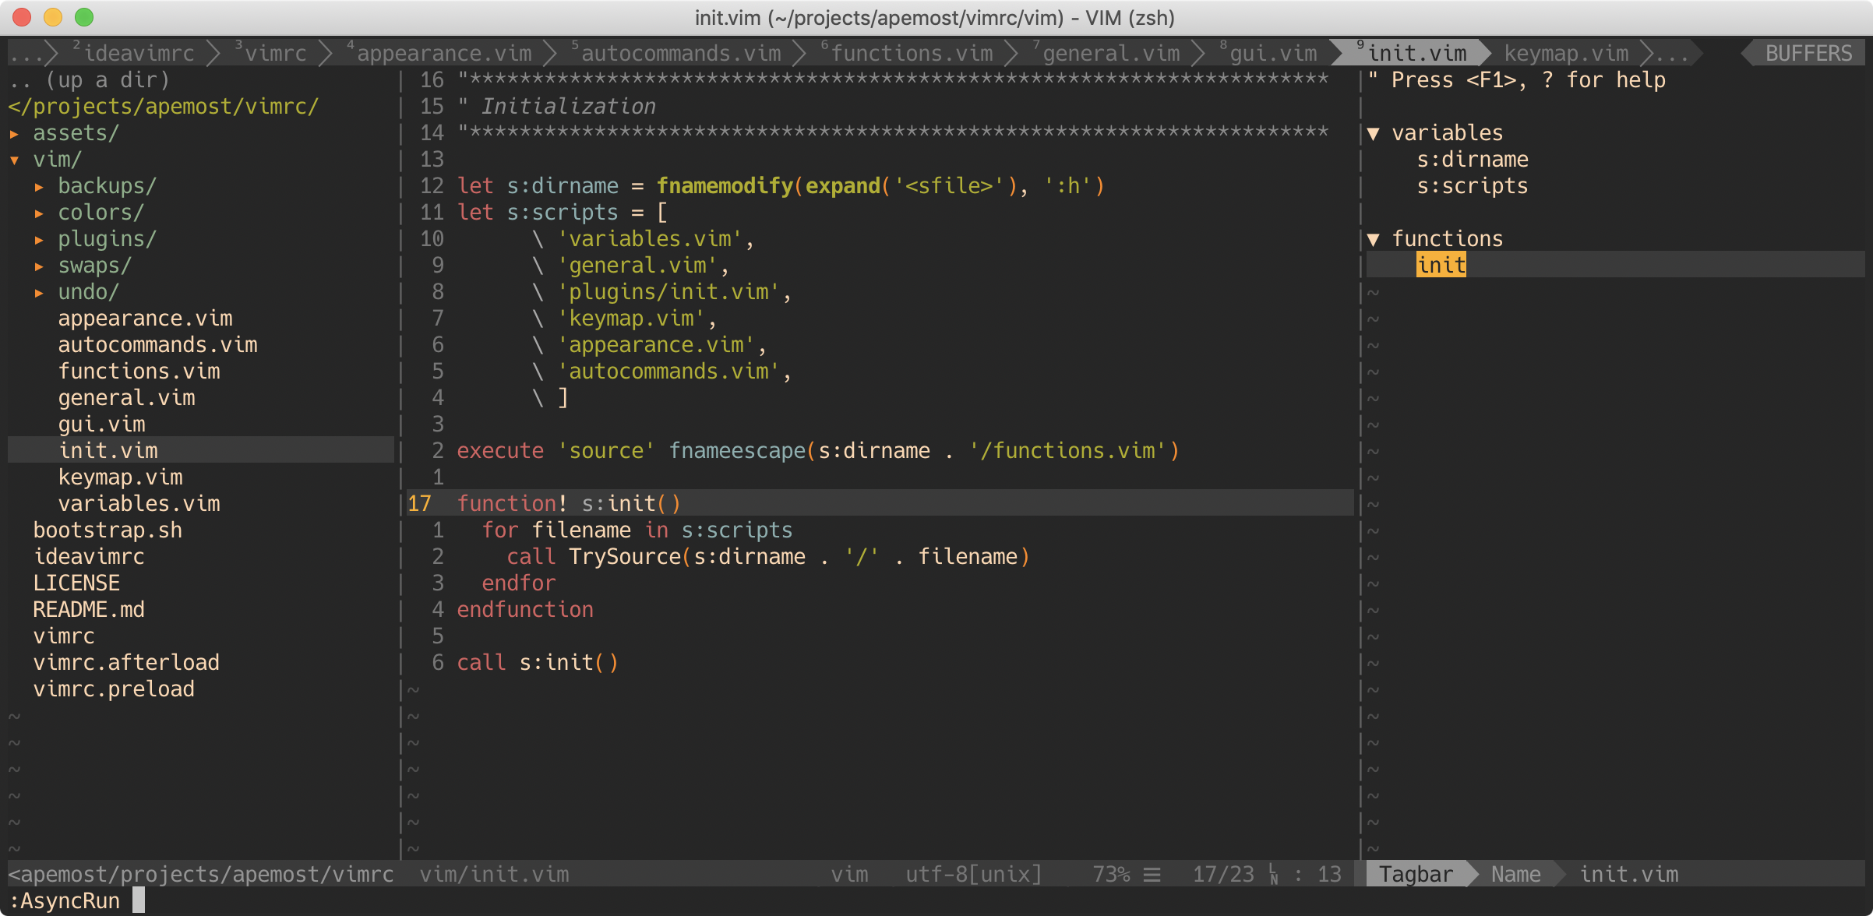The height and width of the screenshot is (916, 1873).
Task: Click the BUFFERS label in tabline
Action: point(1808,53)
